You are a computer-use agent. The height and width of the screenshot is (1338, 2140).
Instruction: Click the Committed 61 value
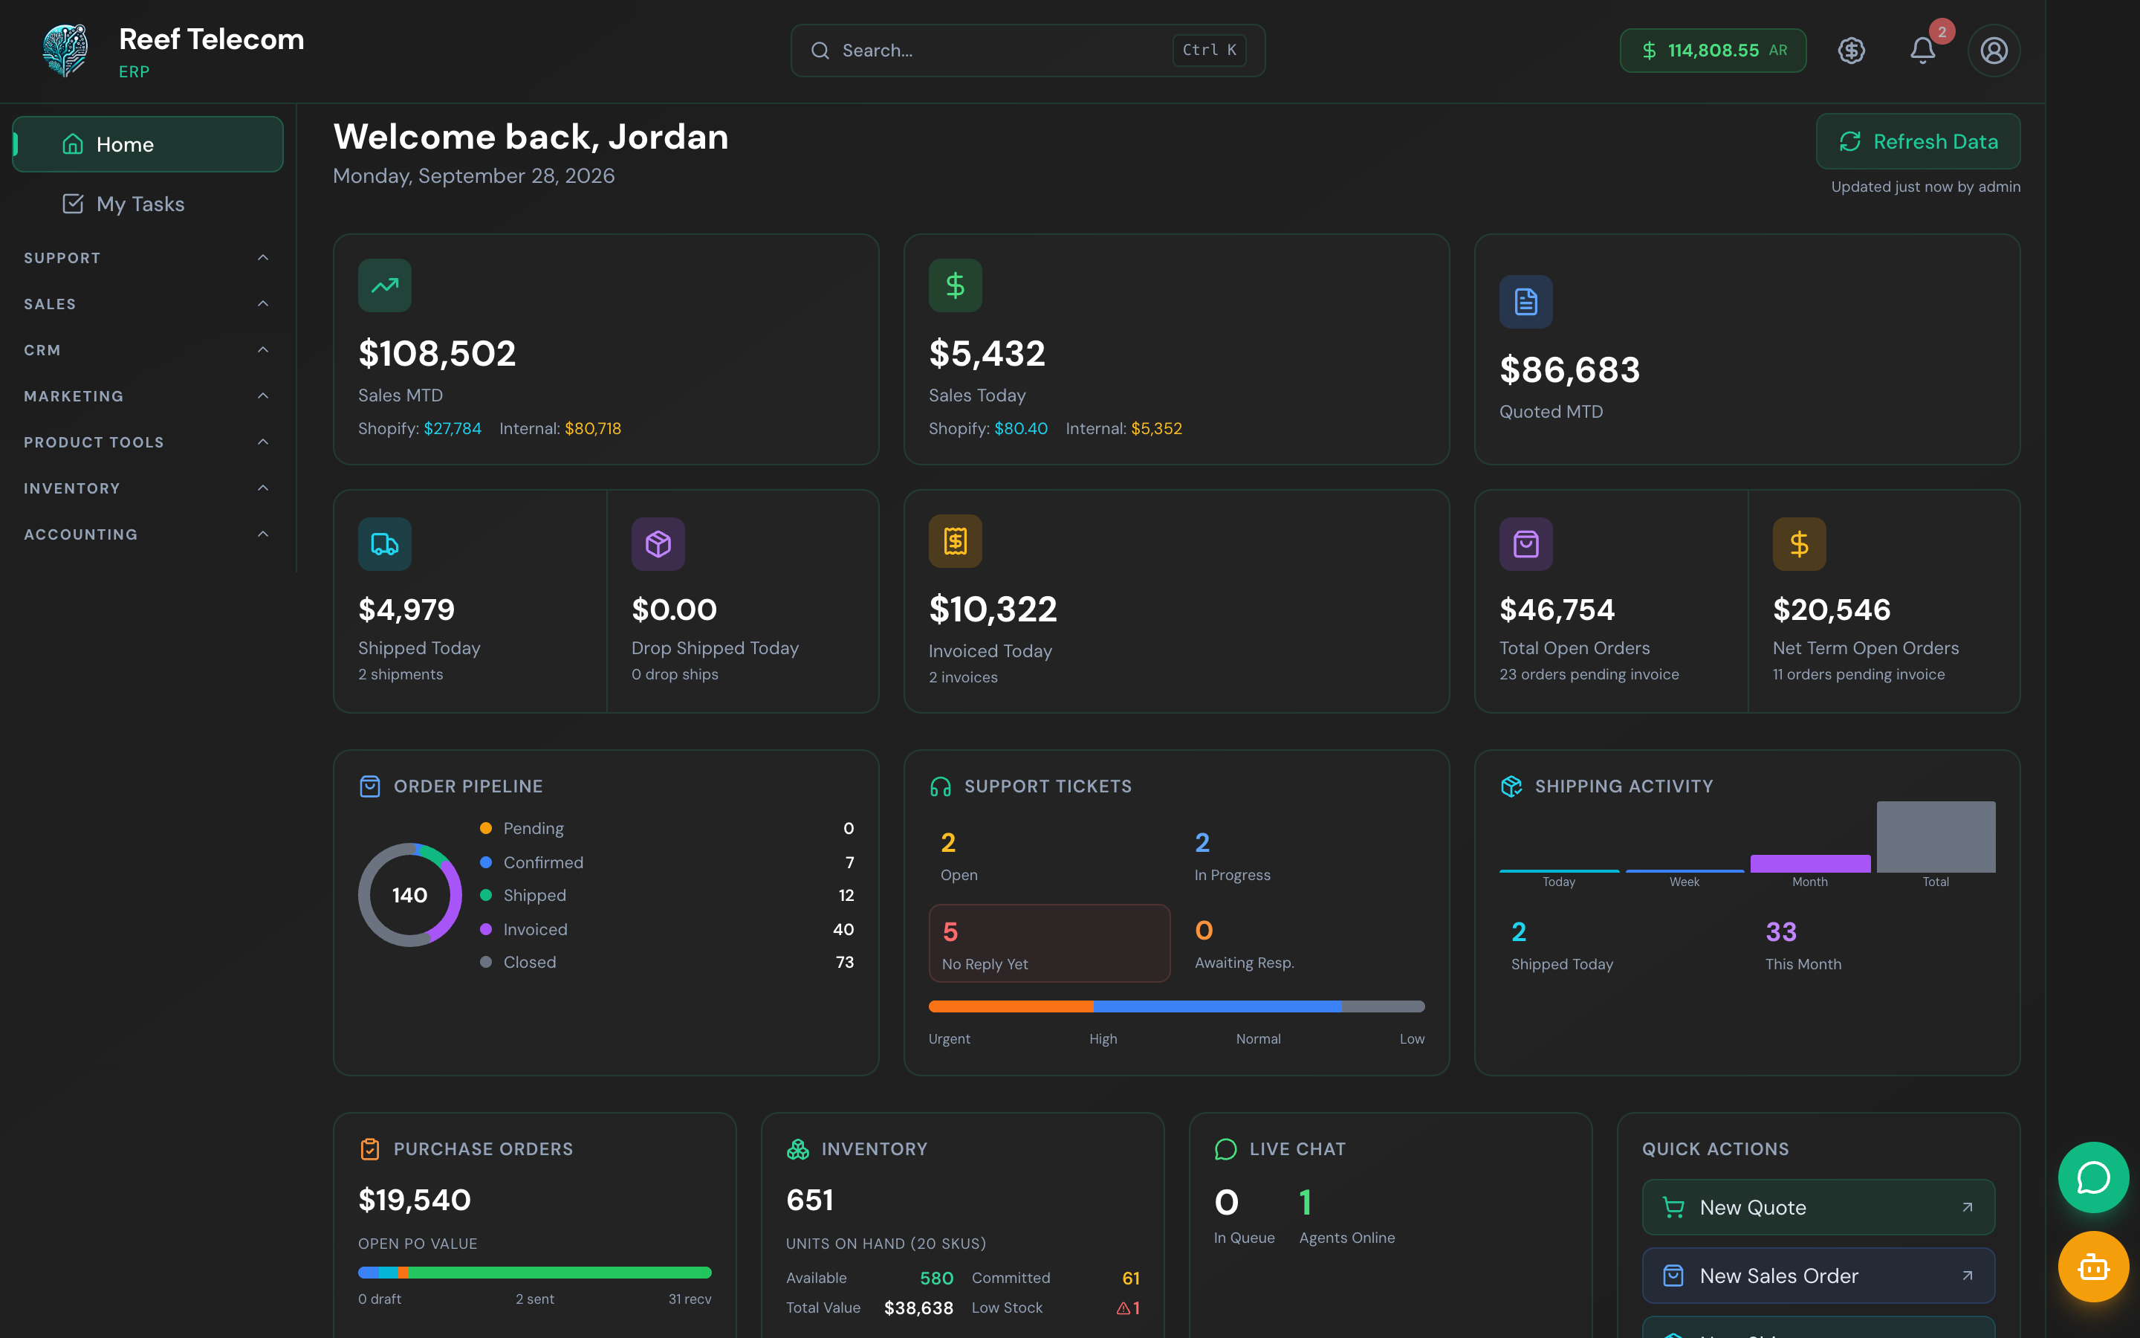coord(1130,1278)
